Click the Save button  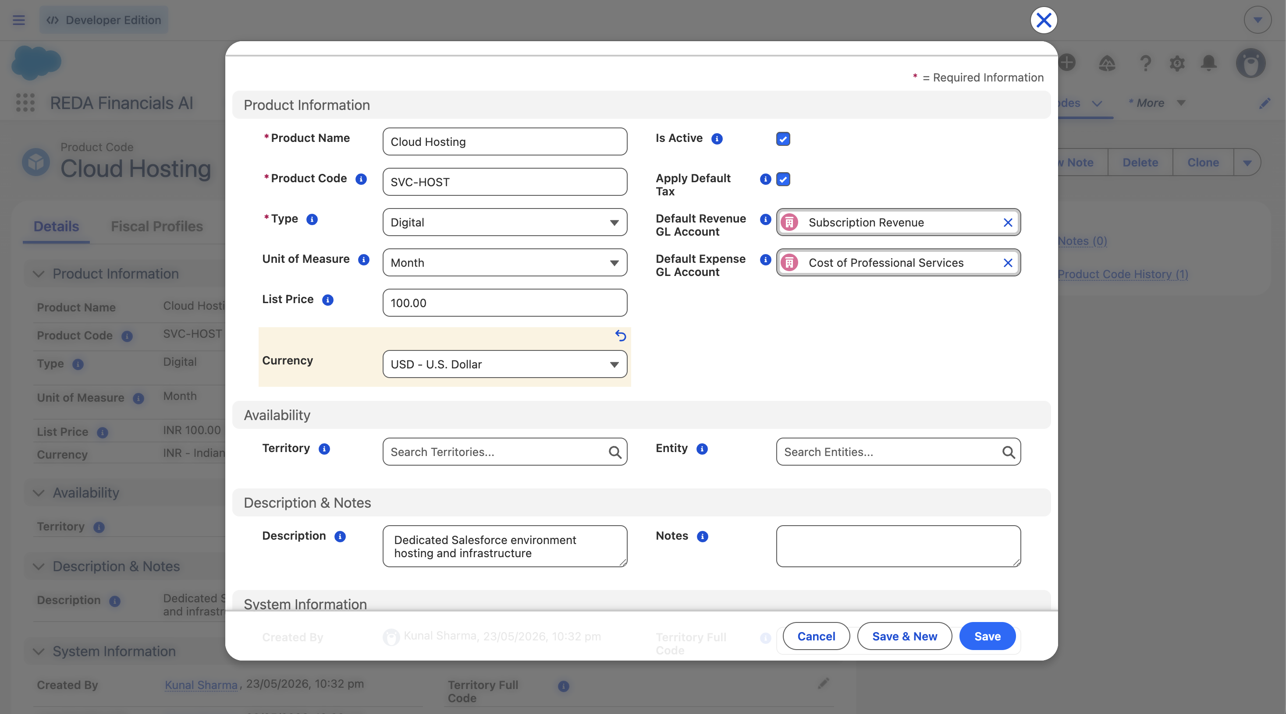click(988, 636)
